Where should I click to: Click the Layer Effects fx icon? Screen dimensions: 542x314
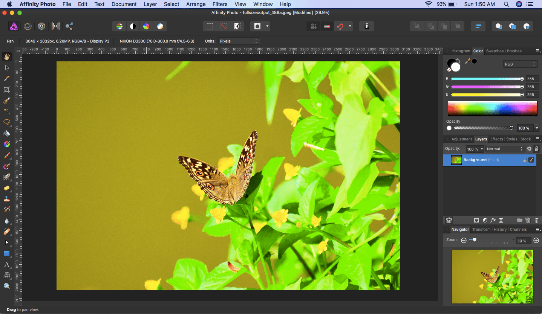tap(493, 220)
